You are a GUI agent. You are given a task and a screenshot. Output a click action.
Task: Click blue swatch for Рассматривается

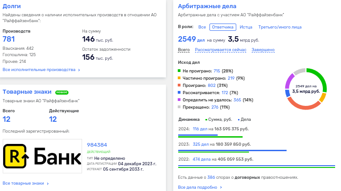[x=179, y=92]
